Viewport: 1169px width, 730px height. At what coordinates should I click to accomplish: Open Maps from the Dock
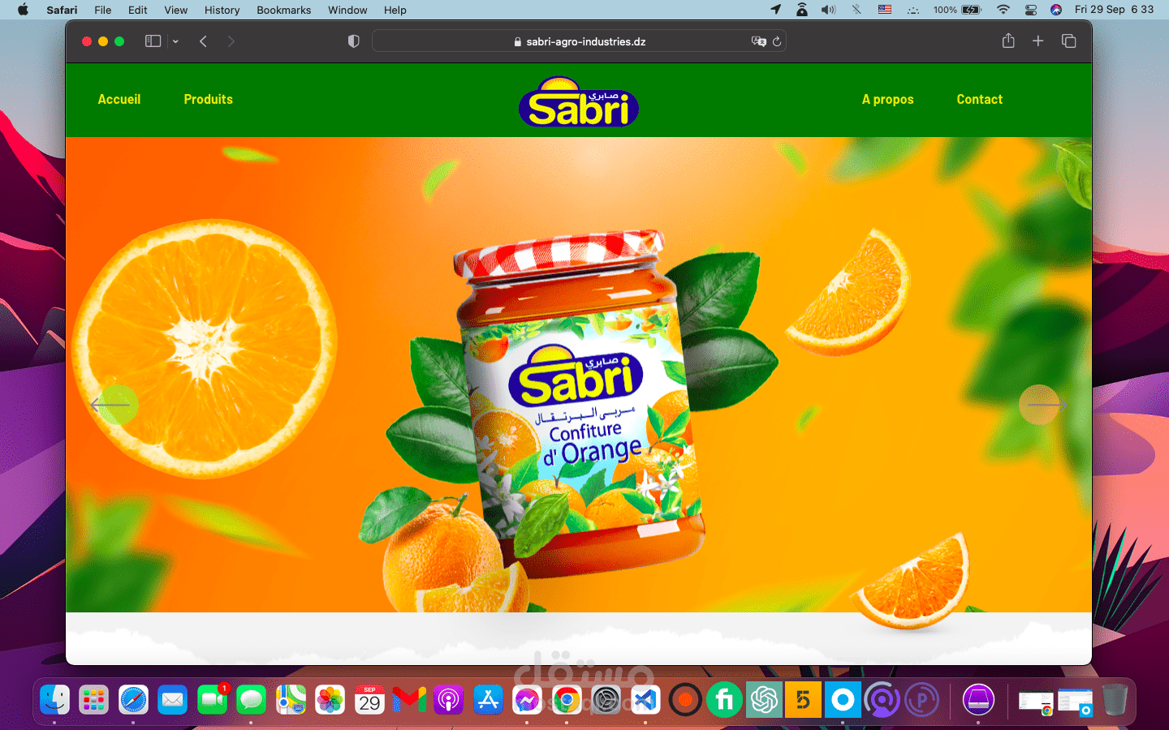click(x=291, y=699)
